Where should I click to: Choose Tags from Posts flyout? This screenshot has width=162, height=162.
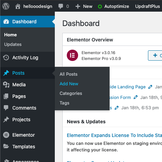[x=64, y=103]
